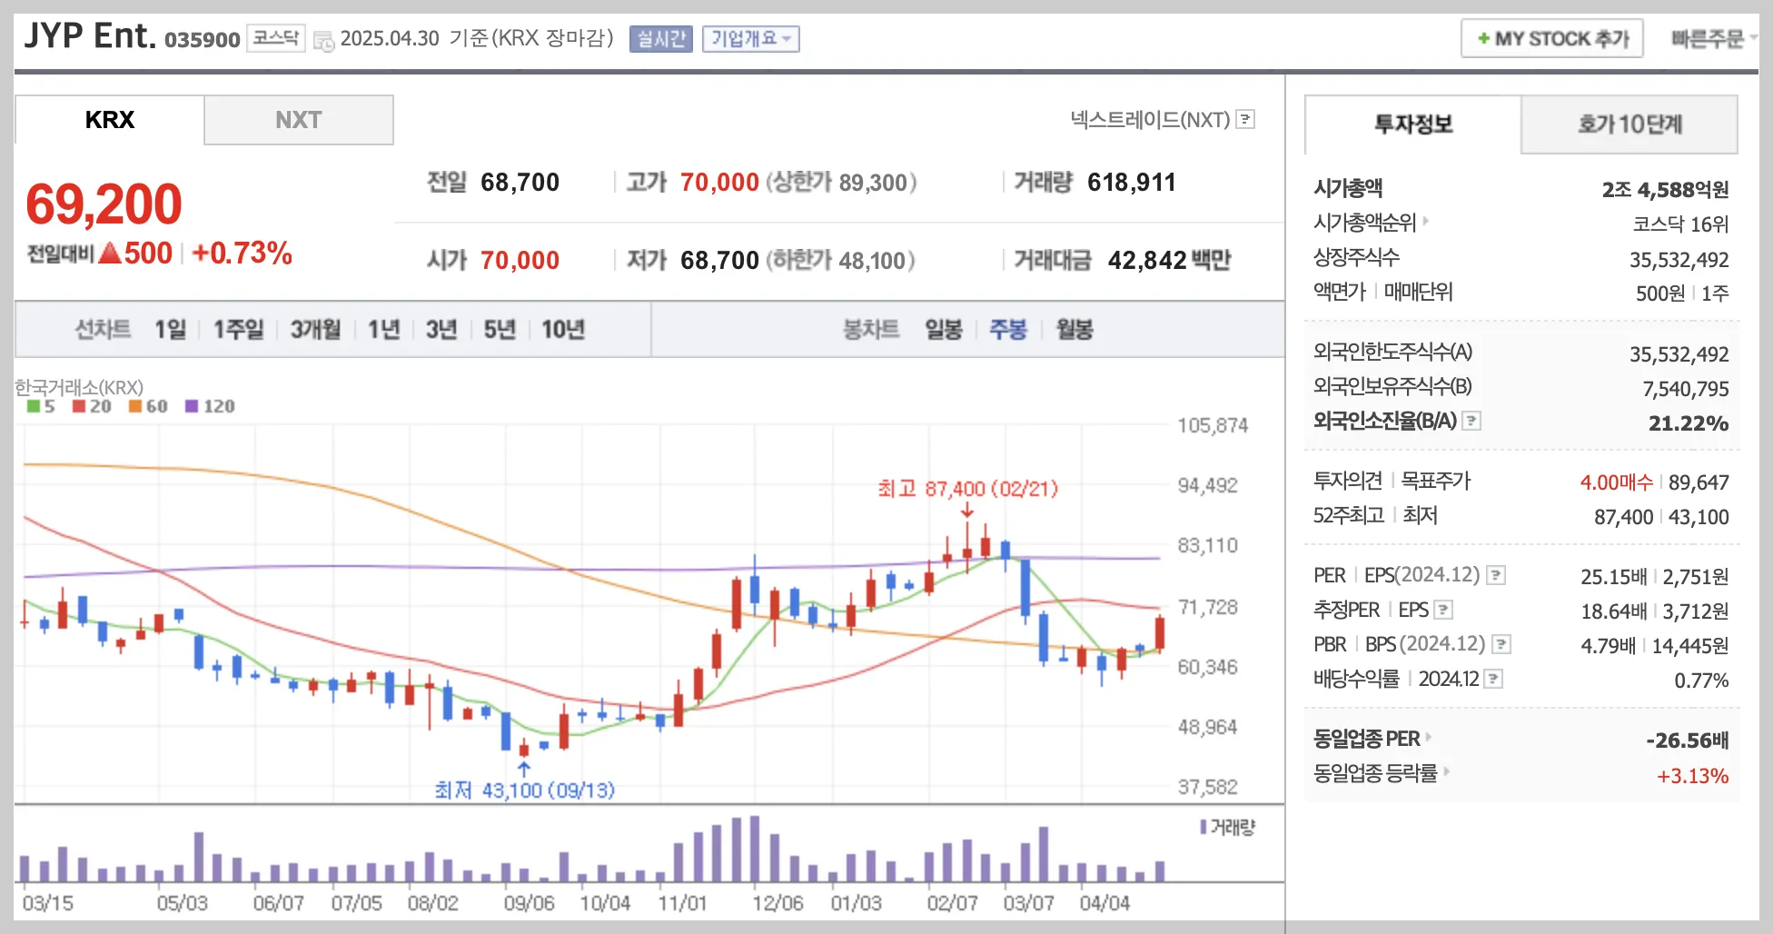Expand the 빠른주문 dropdown
Viewport: 1773px width, 934px height.
tap(1713, 38)
